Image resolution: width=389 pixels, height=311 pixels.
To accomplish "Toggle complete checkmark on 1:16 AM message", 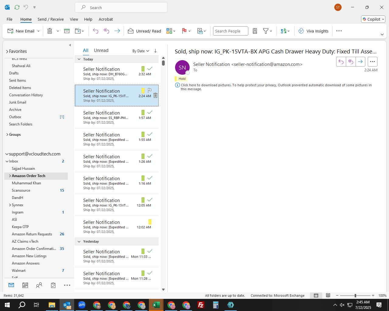I will point(150,178).
